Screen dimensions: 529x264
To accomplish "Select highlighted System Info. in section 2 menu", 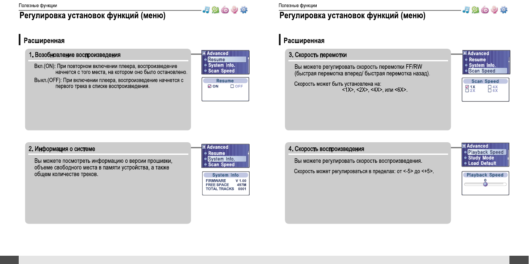I will [227, 159].
